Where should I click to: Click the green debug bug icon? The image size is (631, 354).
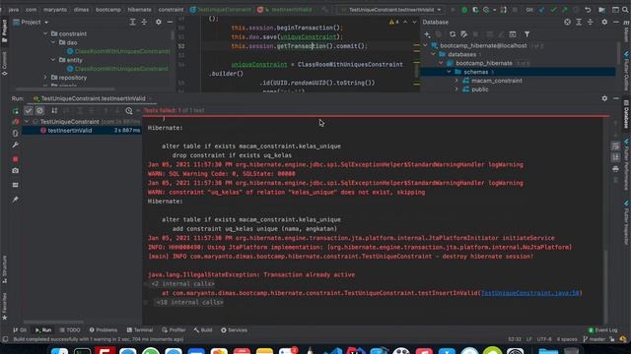tap(464, 10)
